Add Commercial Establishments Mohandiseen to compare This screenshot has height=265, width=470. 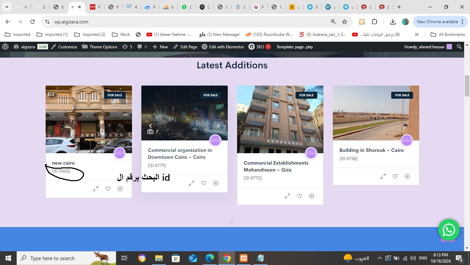311,196
